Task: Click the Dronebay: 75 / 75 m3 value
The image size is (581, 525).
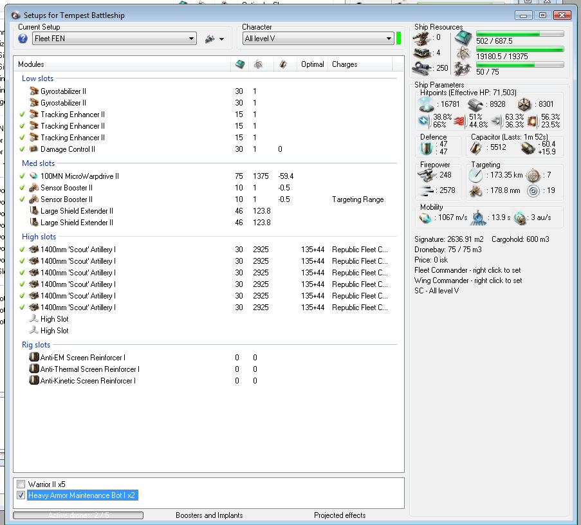Action: coord(448,250)
